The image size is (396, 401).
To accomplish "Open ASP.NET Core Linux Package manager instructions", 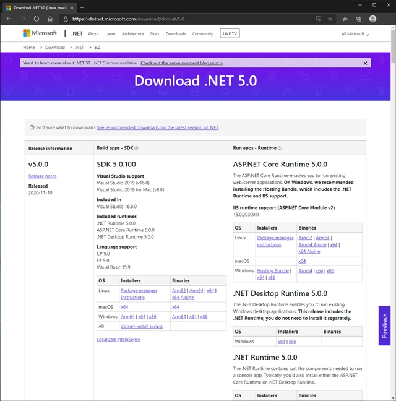I will pos(275,241).
